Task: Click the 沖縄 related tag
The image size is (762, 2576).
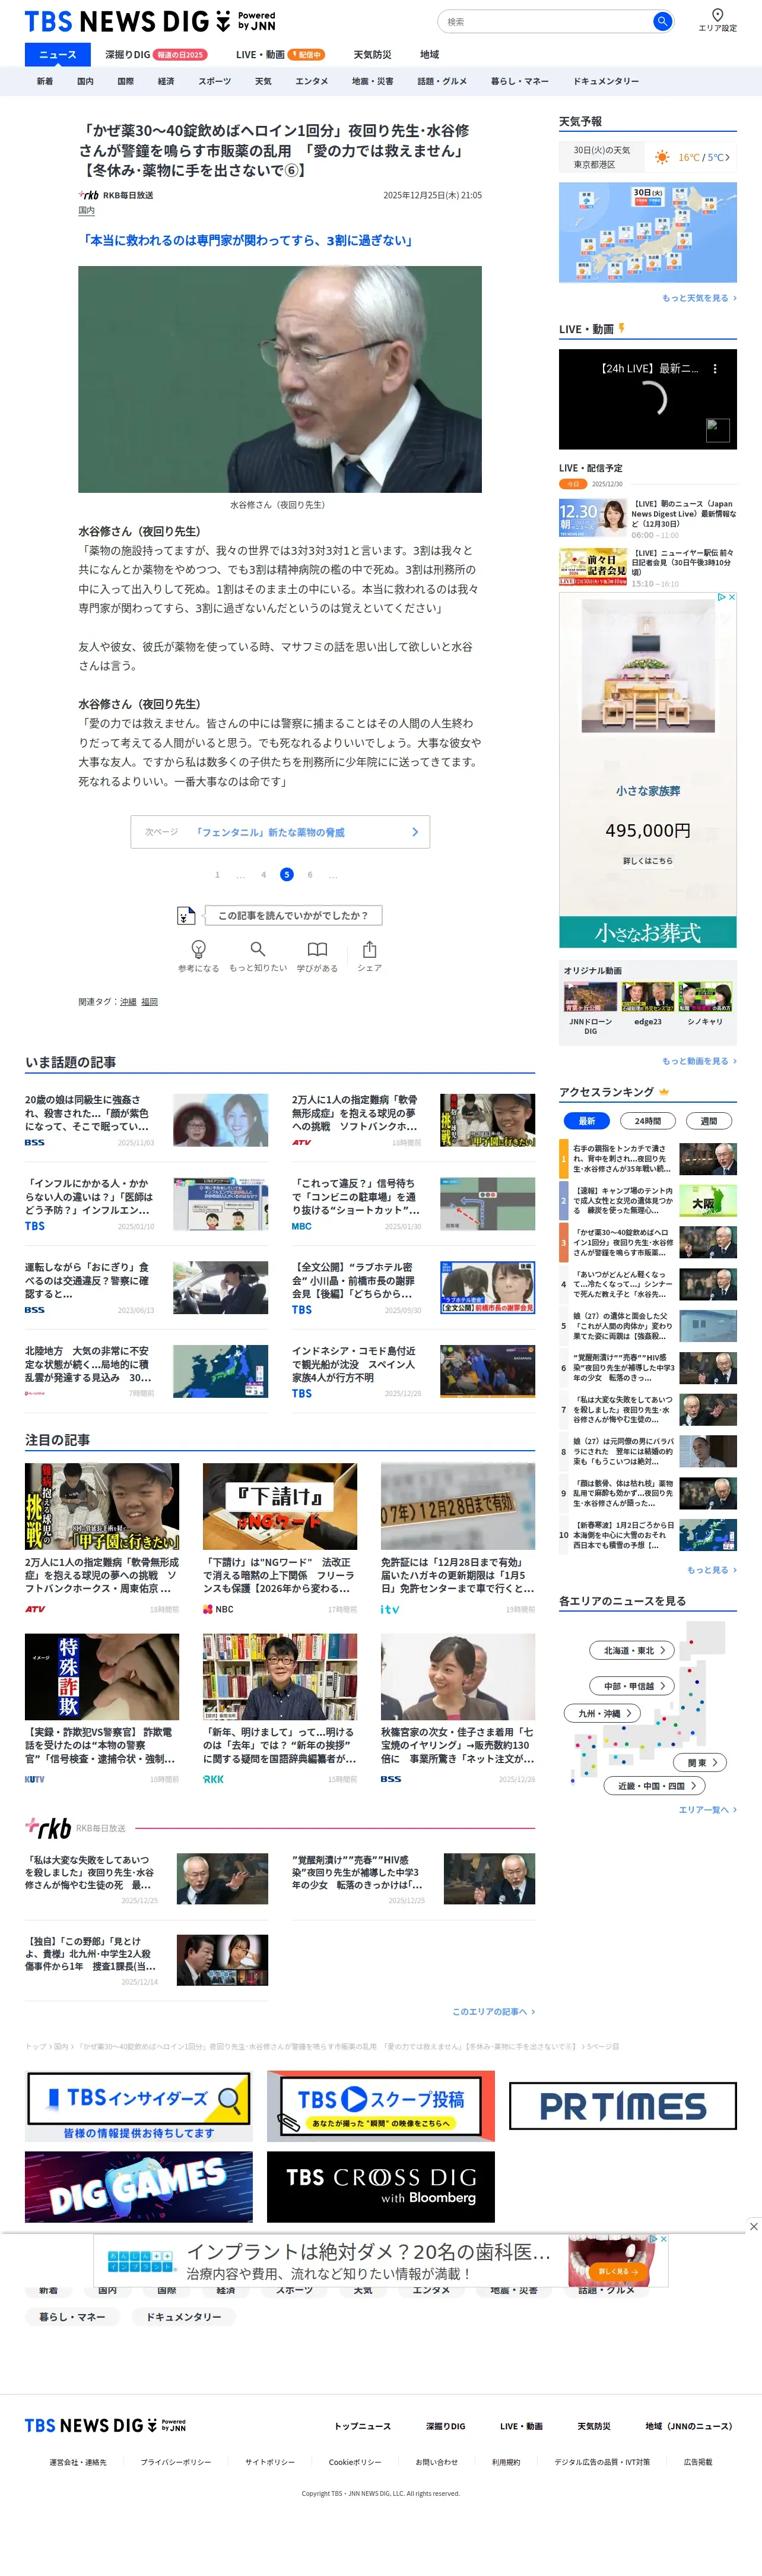Action: coord(128,1001)
